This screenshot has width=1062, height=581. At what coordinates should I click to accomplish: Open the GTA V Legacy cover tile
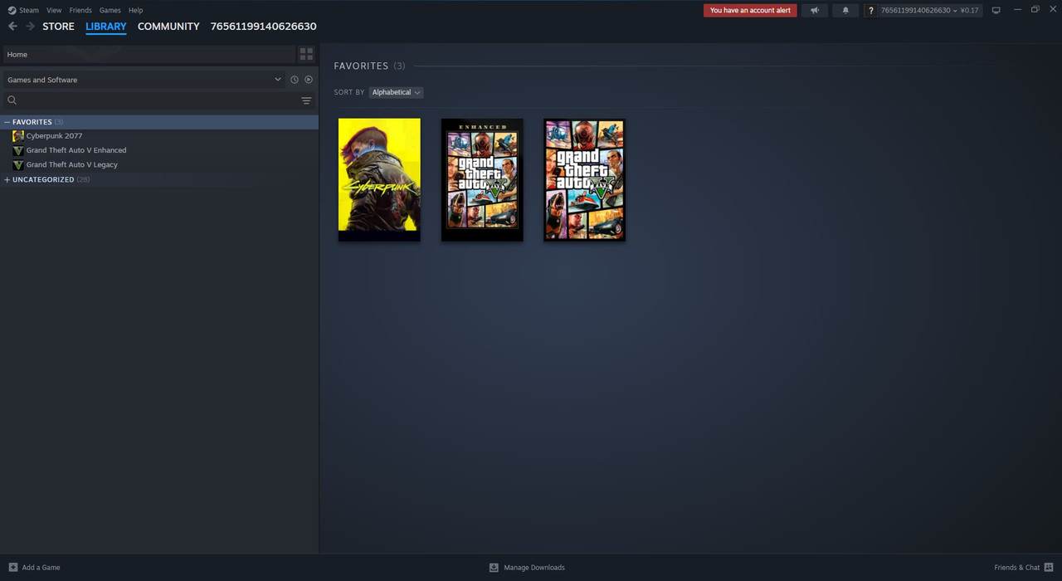pos(584,179)
